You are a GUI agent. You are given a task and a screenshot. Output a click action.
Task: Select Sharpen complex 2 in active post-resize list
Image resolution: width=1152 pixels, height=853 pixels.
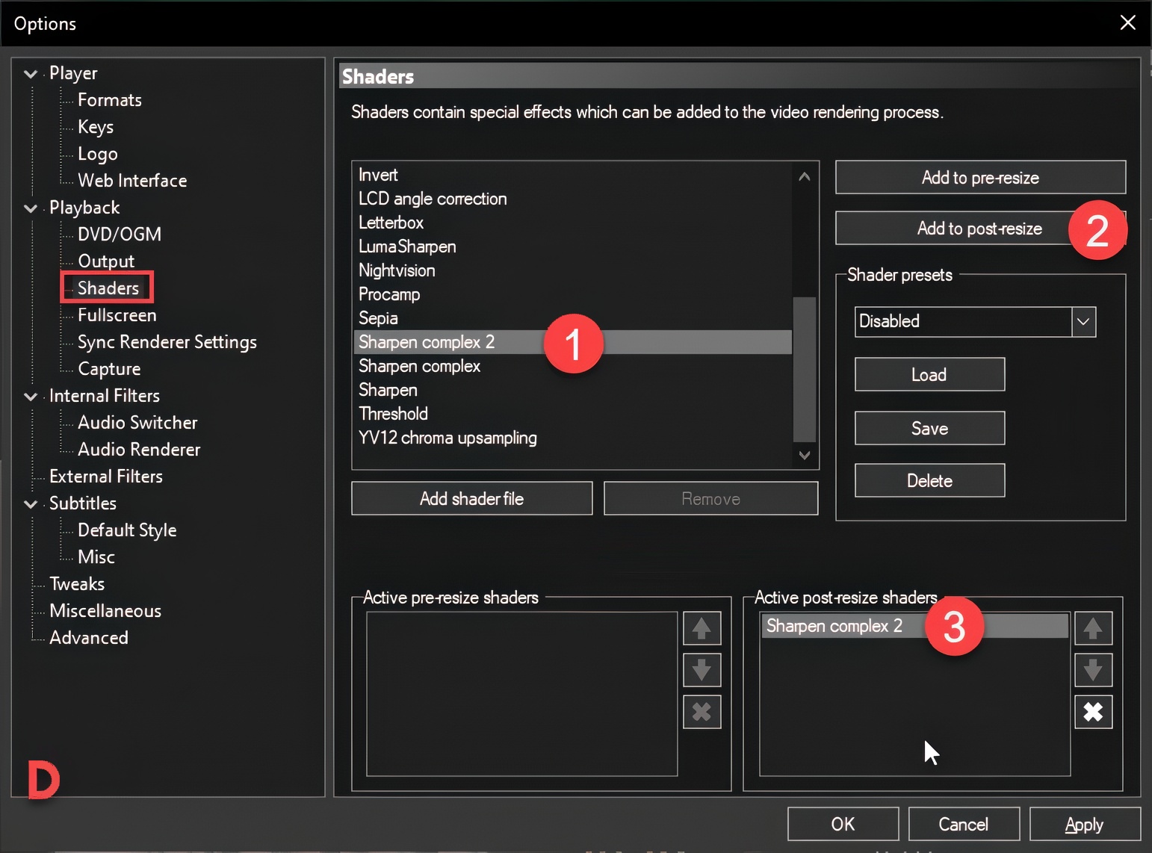[915, 626]
